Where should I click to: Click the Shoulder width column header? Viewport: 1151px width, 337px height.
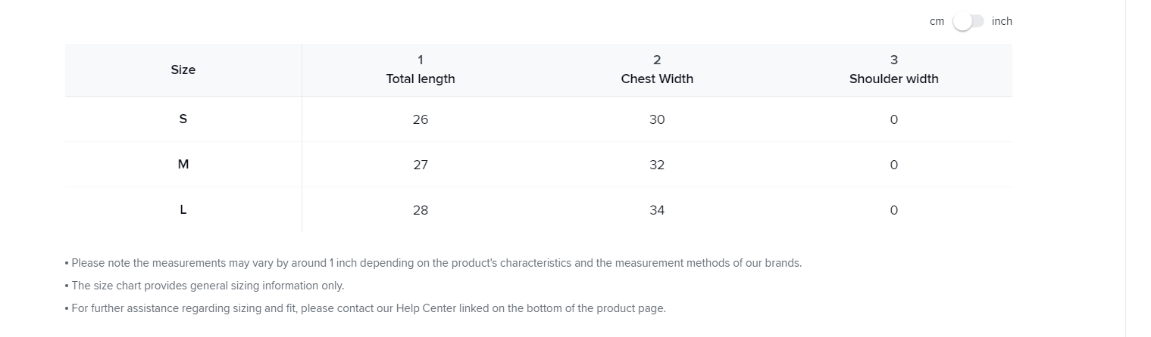pyautogui.click(x=893, y=79)
